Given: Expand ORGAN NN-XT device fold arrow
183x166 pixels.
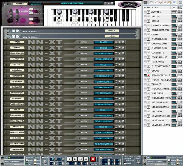Looking at the screenshot, I should (4, 110).
